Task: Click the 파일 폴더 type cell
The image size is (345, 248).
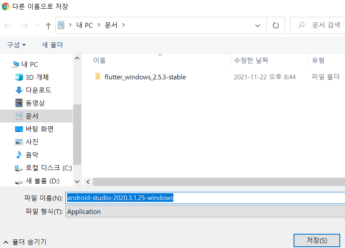Action: [x=326, y=77]
